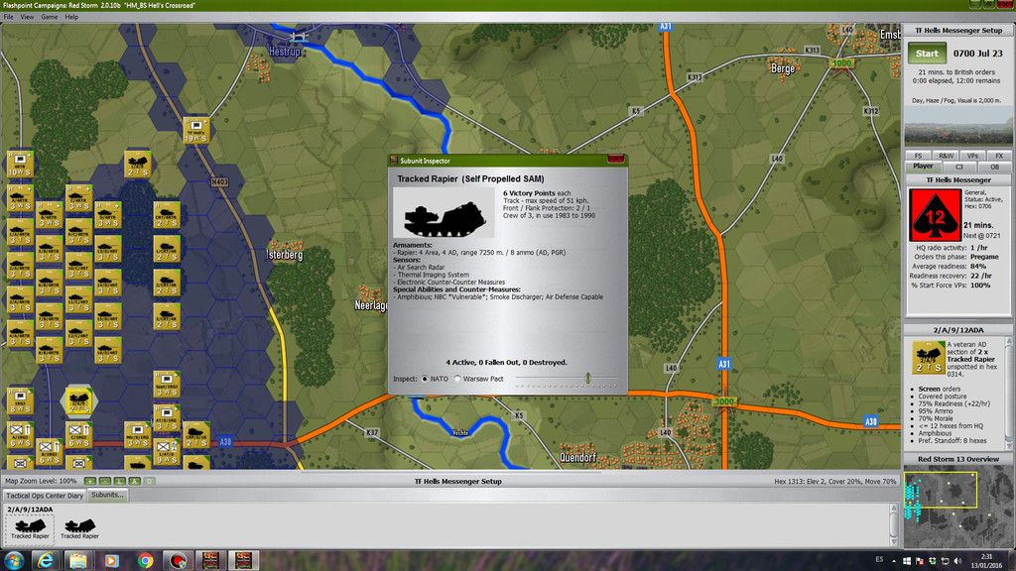
Task: Click the L map zoom button
Action: [x=120, y=481]
